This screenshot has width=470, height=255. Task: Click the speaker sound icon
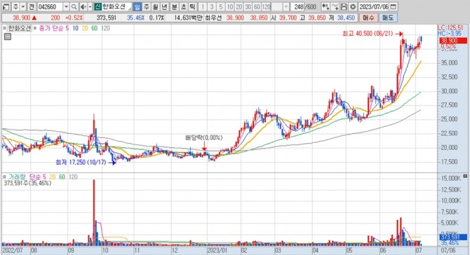coord(83,6)
